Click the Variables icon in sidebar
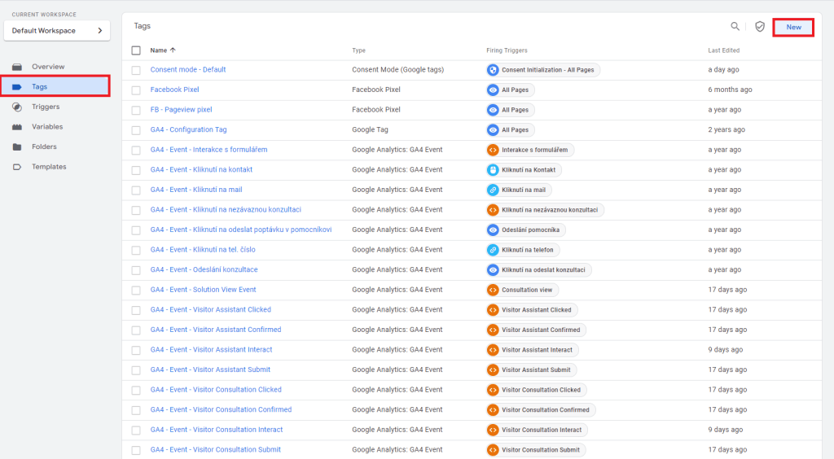Image resolution: width=834 pixels, height=459 pixels. 17,127
